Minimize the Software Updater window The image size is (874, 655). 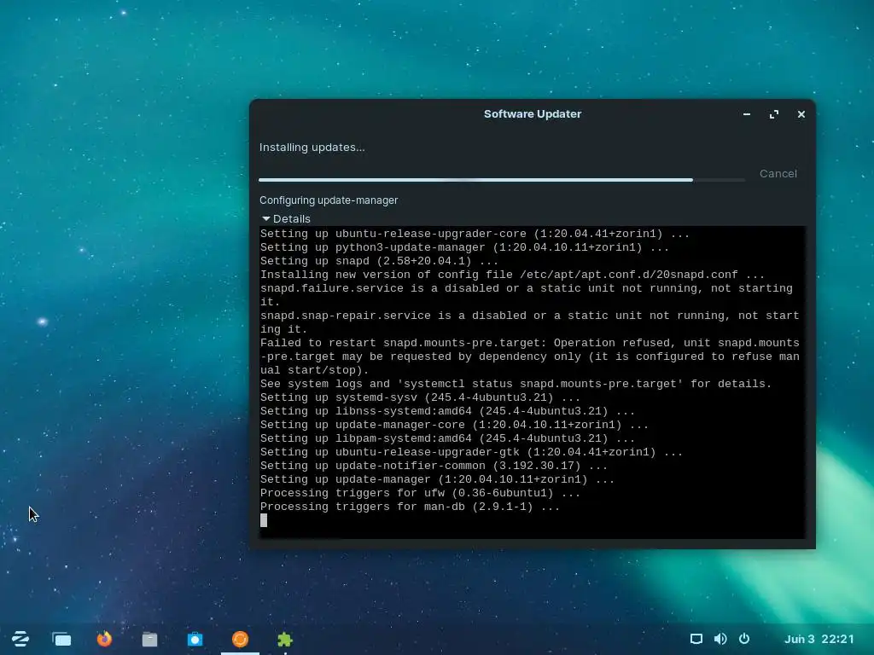tap(747, 114)
